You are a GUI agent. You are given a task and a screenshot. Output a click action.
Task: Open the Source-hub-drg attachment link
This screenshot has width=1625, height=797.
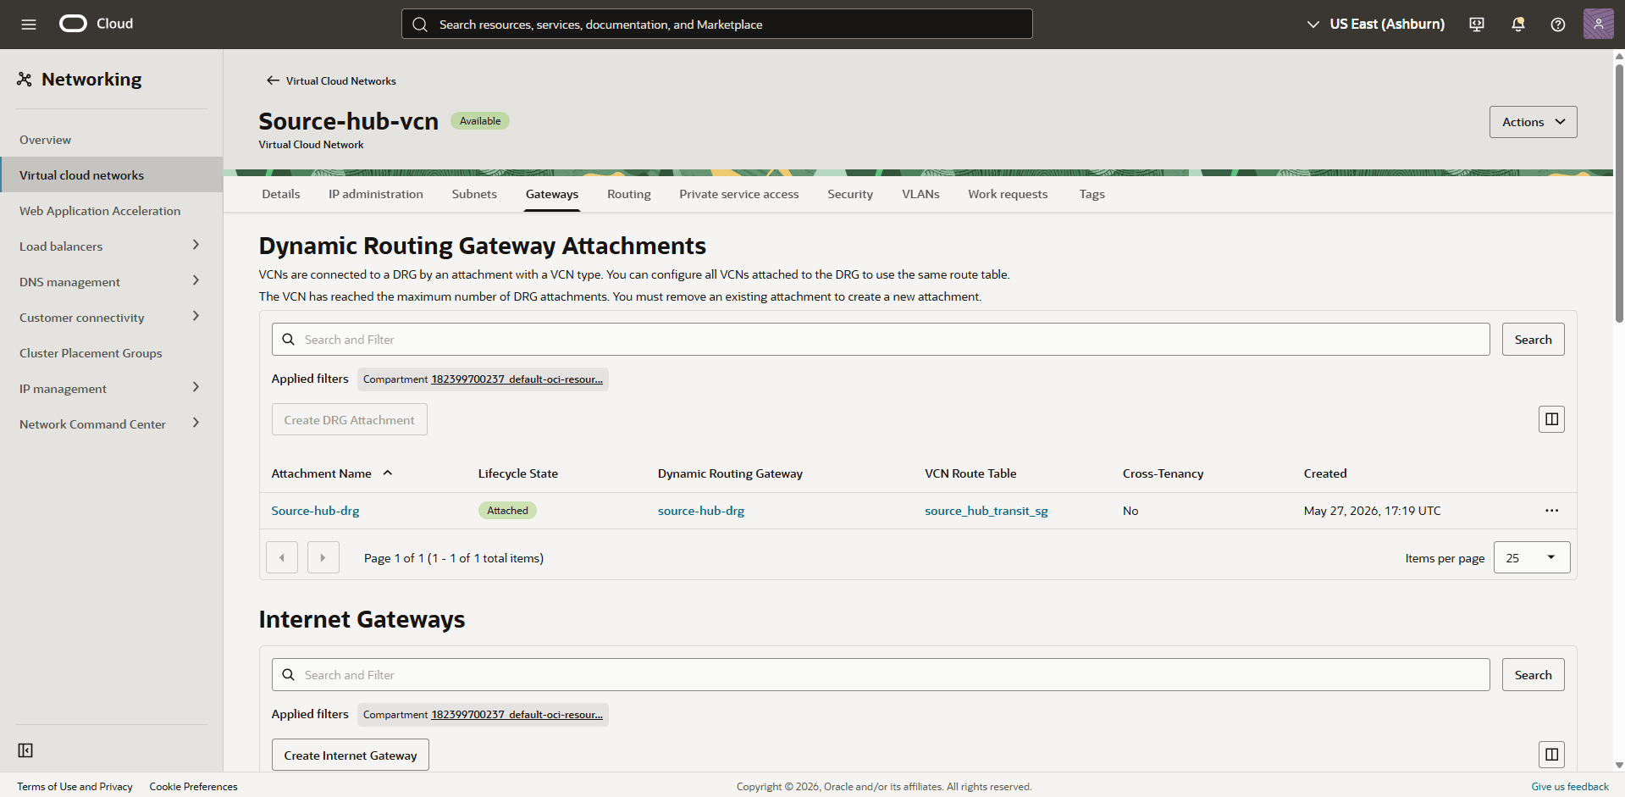pyautogui.click(x=315, y=511)
